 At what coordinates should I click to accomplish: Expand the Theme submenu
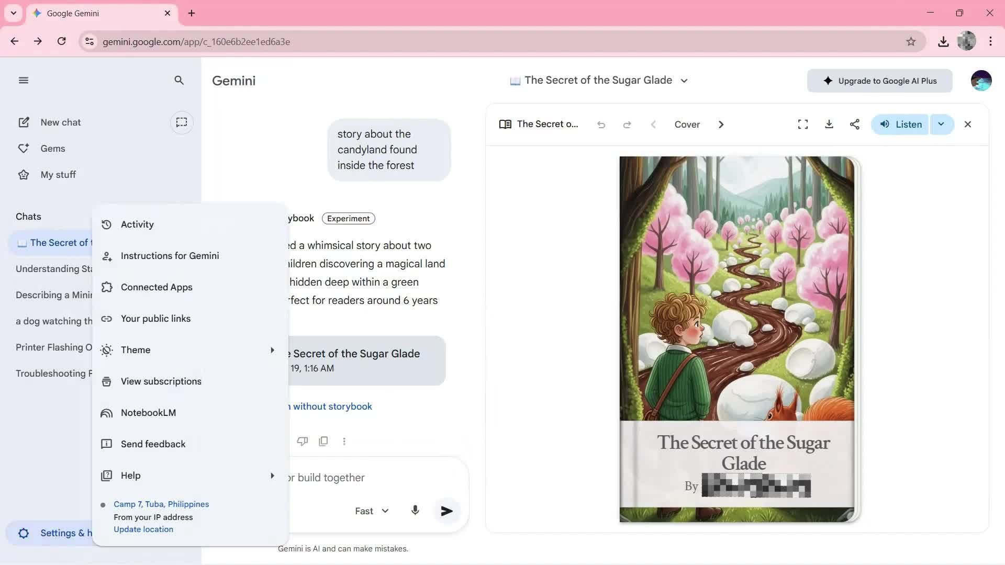coord(136,350)
